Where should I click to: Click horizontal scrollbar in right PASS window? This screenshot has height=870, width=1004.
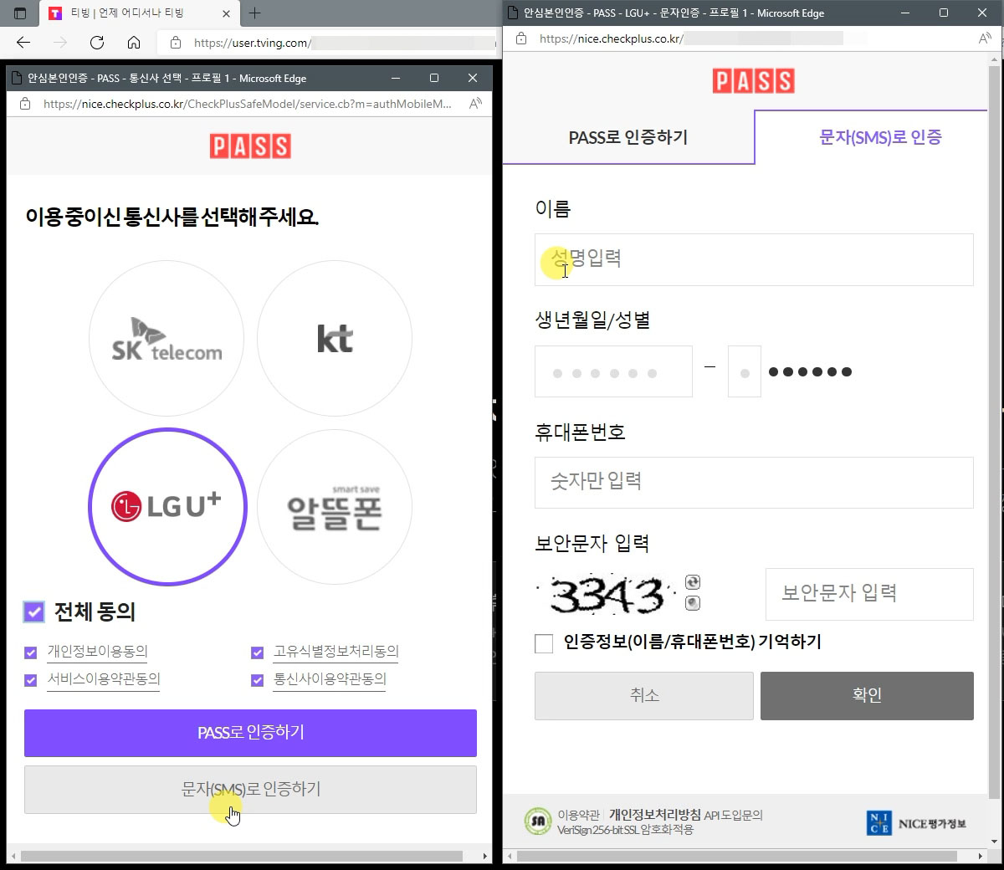point(737,856)
